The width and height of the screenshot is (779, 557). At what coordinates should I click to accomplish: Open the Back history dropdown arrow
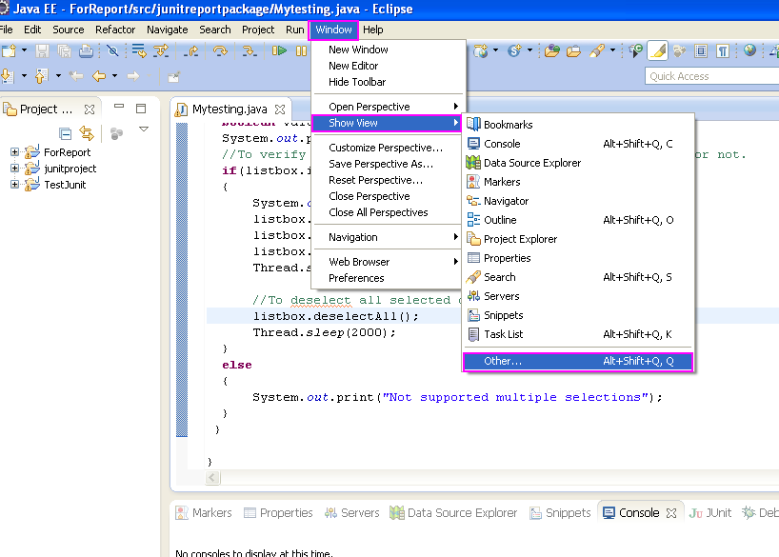(115, 76)
